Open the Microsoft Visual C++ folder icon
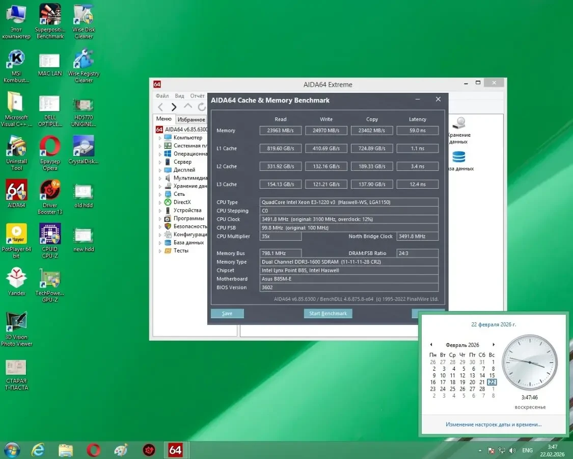Screen dimensions: 573x459 coord(16,109)
